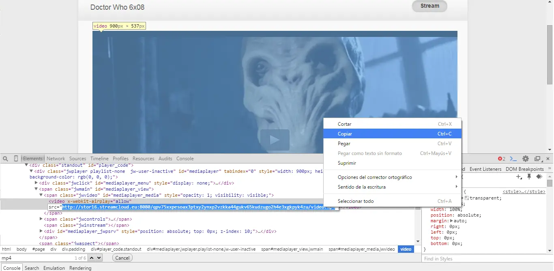Expand the mediaplayer_jwpsrv div node
Viewport: 554px width, 271px height.
41,231
